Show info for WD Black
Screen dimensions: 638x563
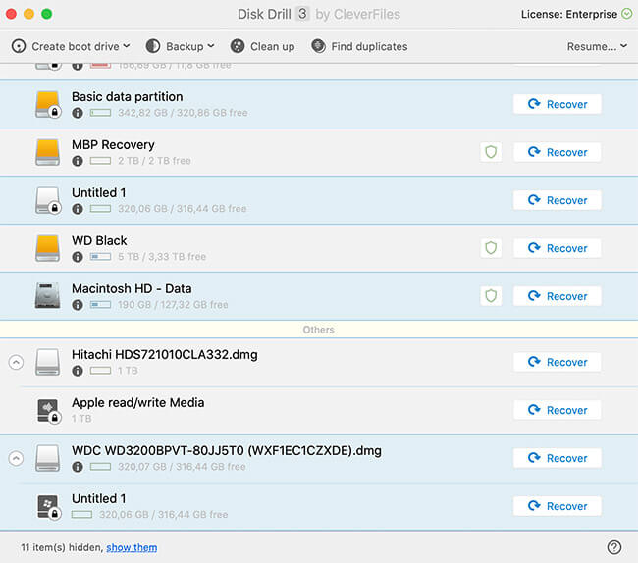(78, 257)
